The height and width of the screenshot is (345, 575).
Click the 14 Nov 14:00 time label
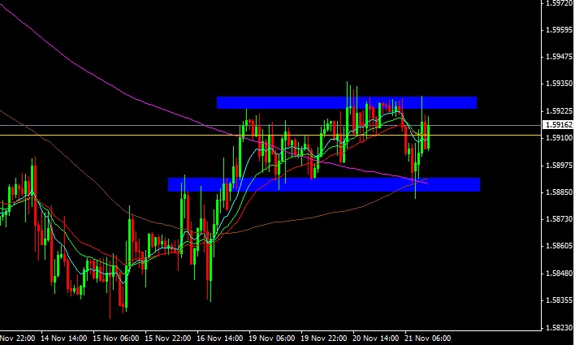64,338
